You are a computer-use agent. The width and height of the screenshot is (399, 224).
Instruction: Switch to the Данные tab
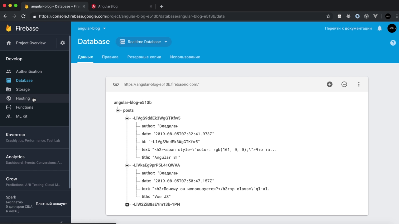point(85,57)
